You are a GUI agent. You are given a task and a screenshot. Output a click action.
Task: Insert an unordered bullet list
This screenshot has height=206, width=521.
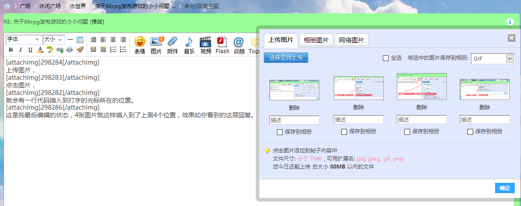tap(123, 49)
